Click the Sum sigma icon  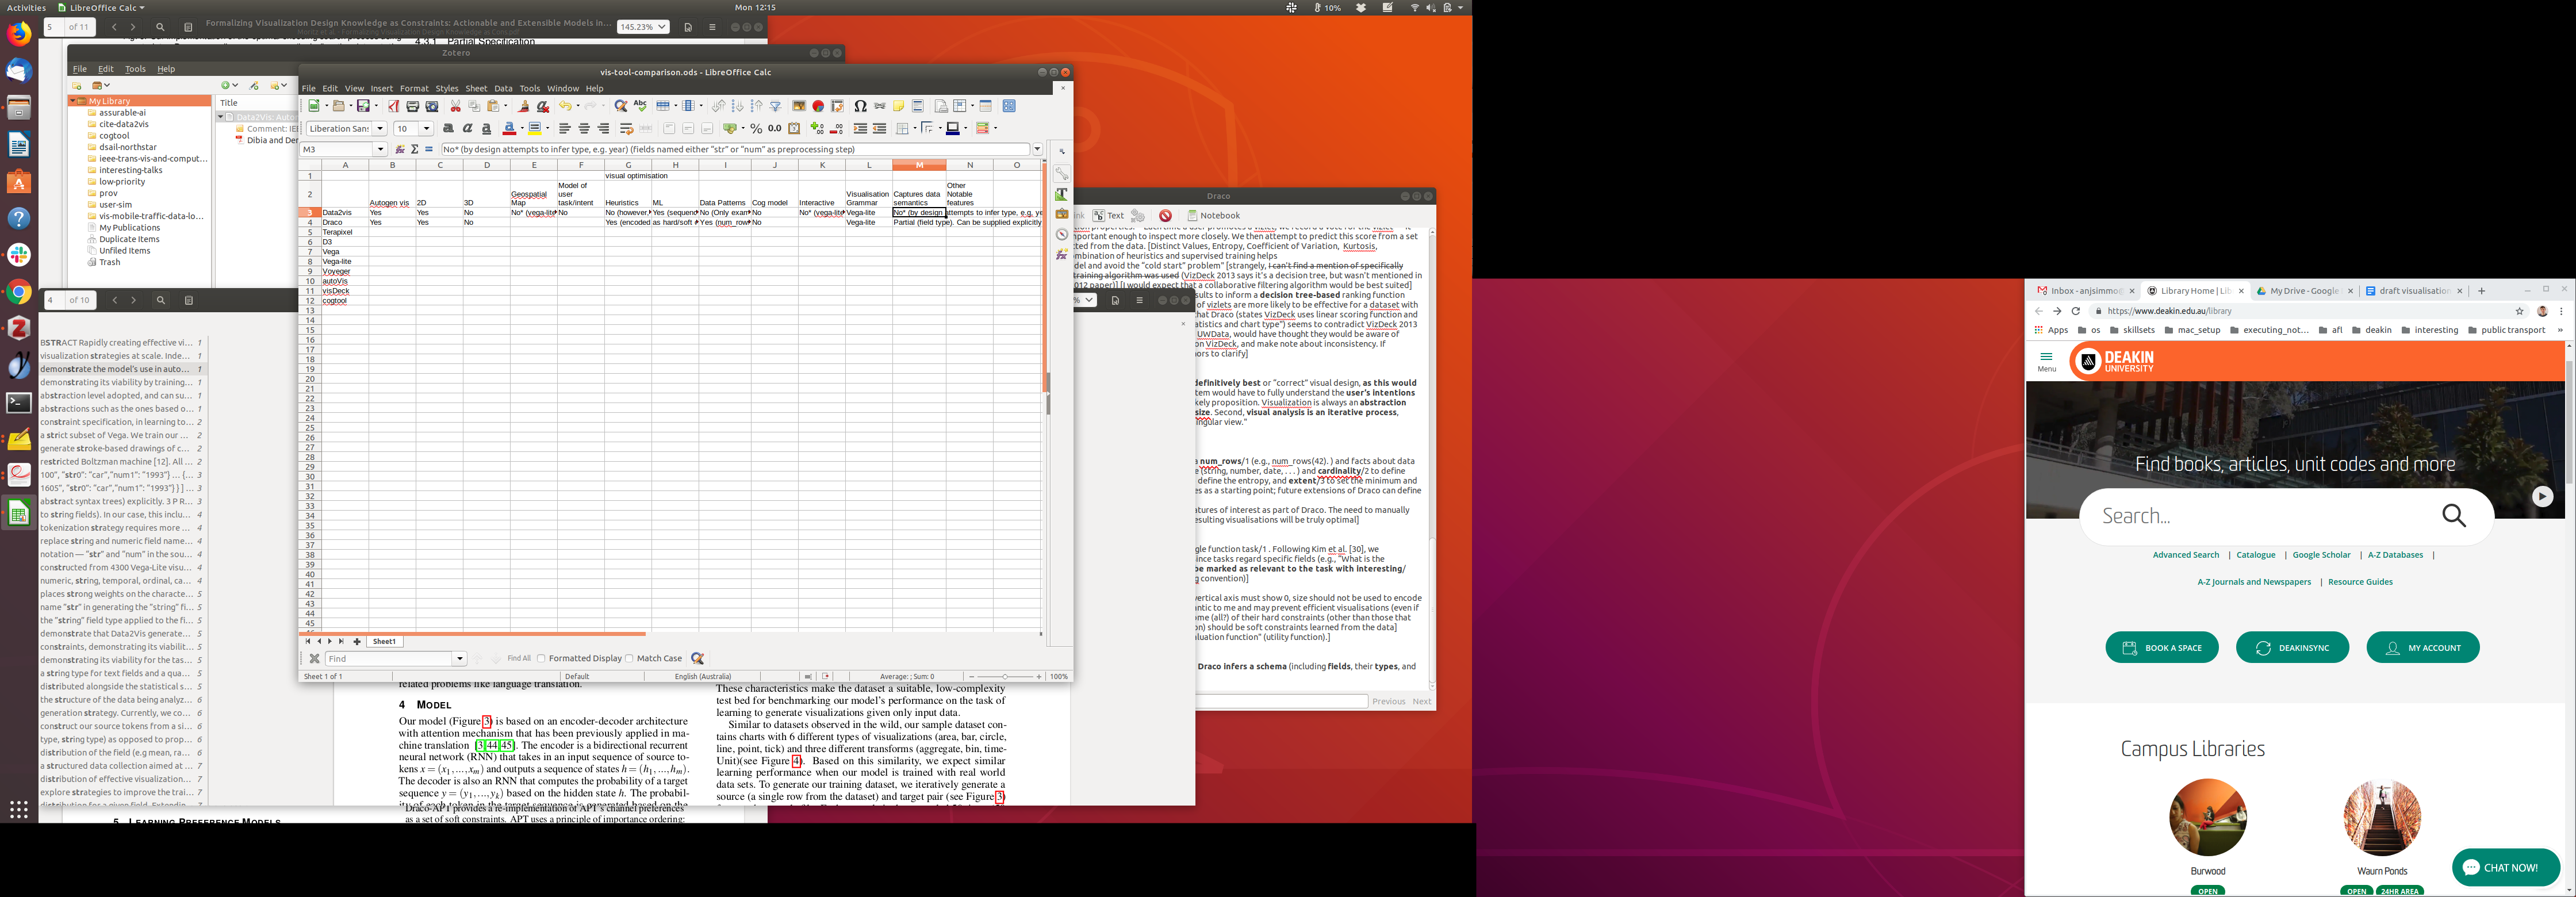tap(414, 149)
